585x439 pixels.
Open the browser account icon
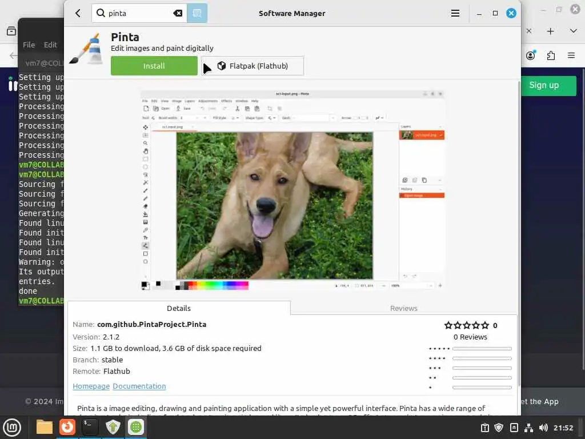531,55
